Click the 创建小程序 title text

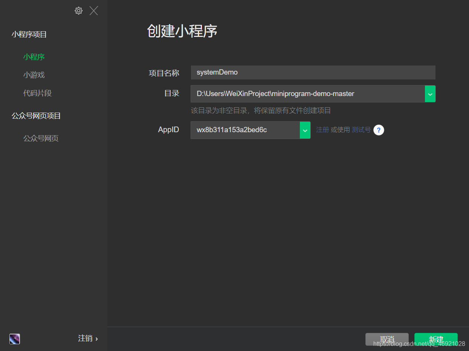click(x=182, y=31)
